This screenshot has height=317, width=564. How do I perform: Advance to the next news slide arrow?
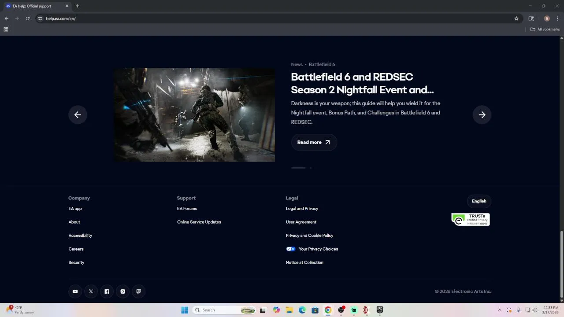tap(482, 115)
